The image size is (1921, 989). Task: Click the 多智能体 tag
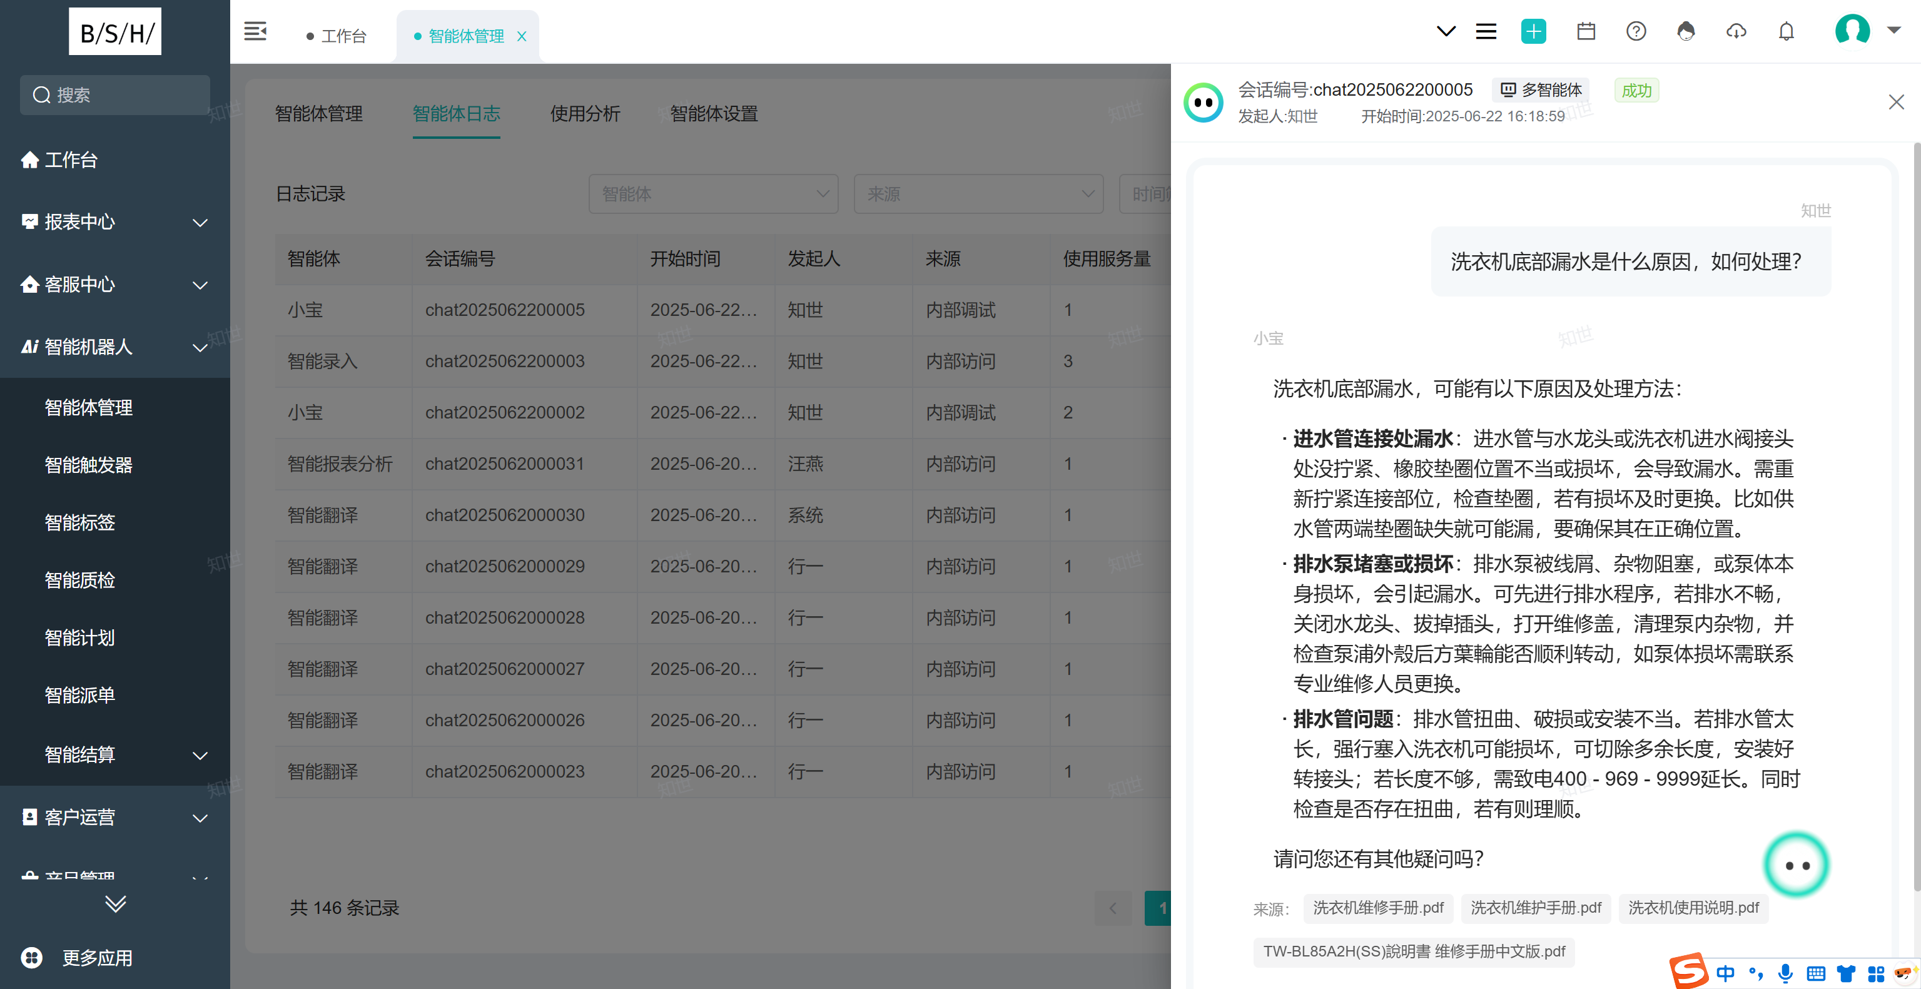coord(1541,90)
